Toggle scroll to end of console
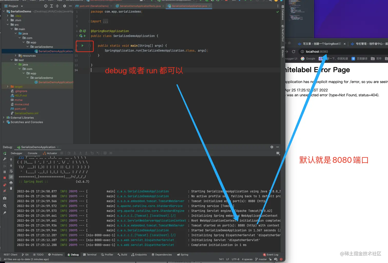 (11, 177)
